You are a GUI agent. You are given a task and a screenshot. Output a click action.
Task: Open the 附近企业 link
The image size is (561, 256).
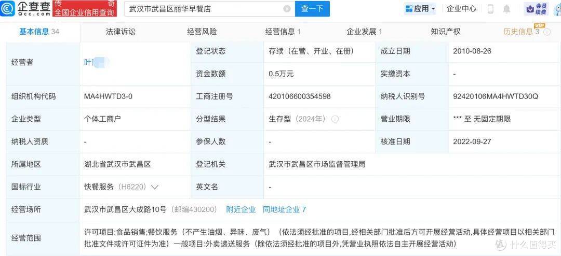pyautogui.click(x=241, y=209)
